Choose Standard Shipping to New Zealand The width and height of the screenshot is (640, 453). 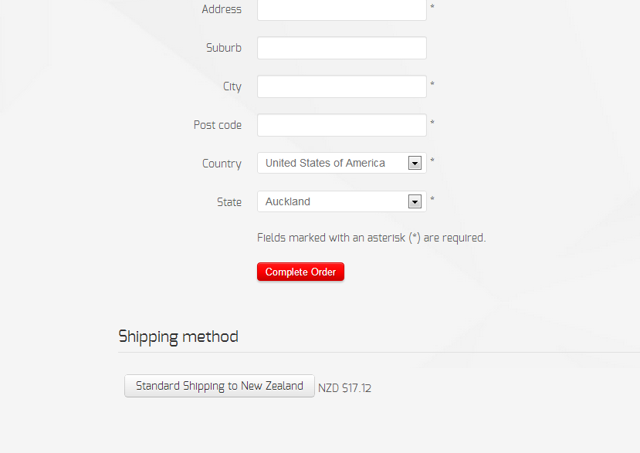[x=219, y=386]
